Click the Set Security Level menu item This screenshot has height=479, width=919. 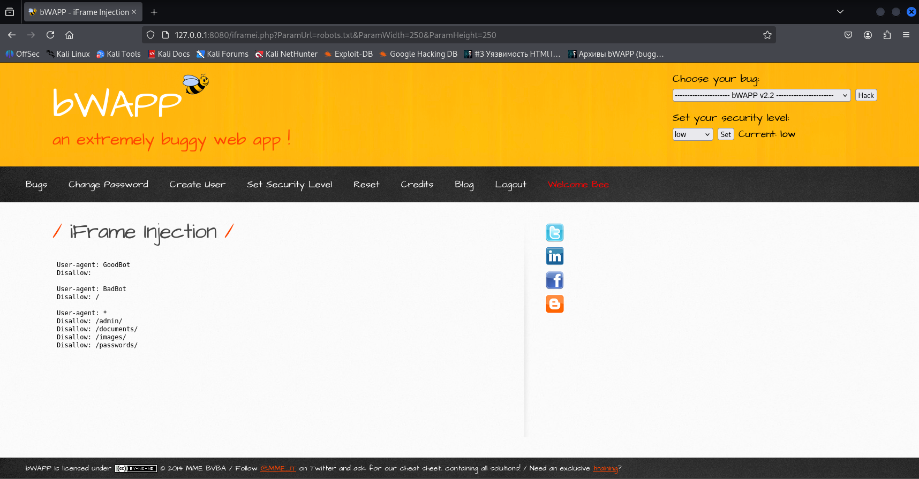(x=289, y=185)
